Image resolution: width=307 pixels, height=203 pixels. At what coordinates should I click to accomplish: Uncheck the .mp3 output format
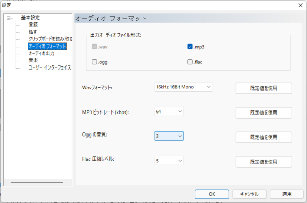pyautogui.click(x=190, y=47)
